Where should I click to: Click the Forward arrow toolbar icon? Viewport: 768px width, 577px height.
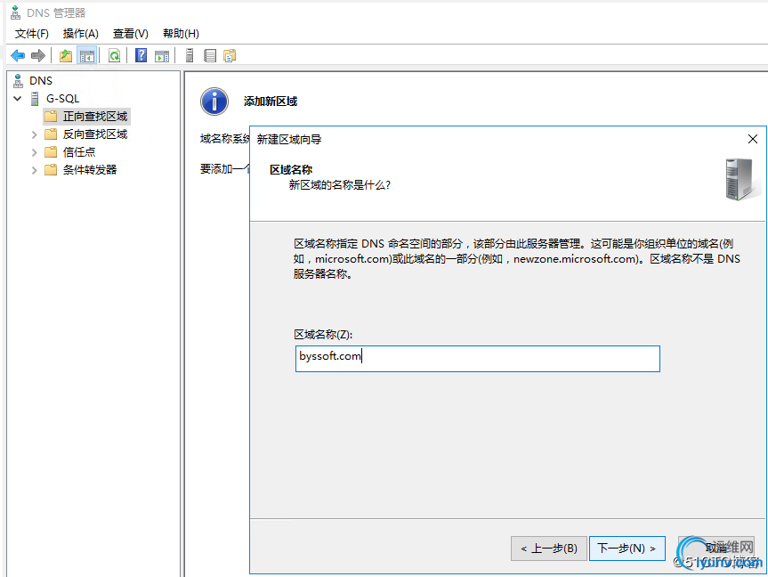(38, 55)
